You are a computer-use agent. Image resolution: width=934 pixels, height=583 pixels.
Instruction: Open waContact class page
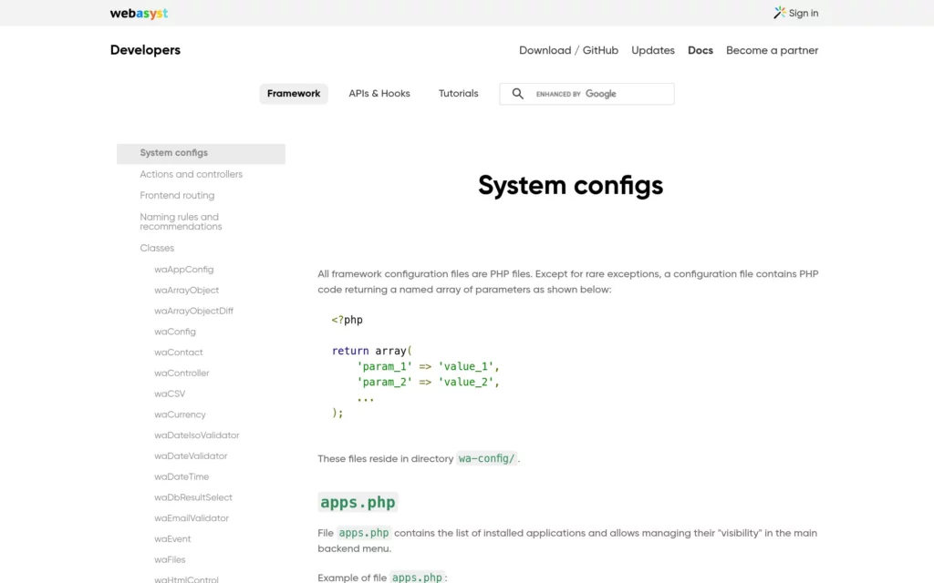point(178,353)
